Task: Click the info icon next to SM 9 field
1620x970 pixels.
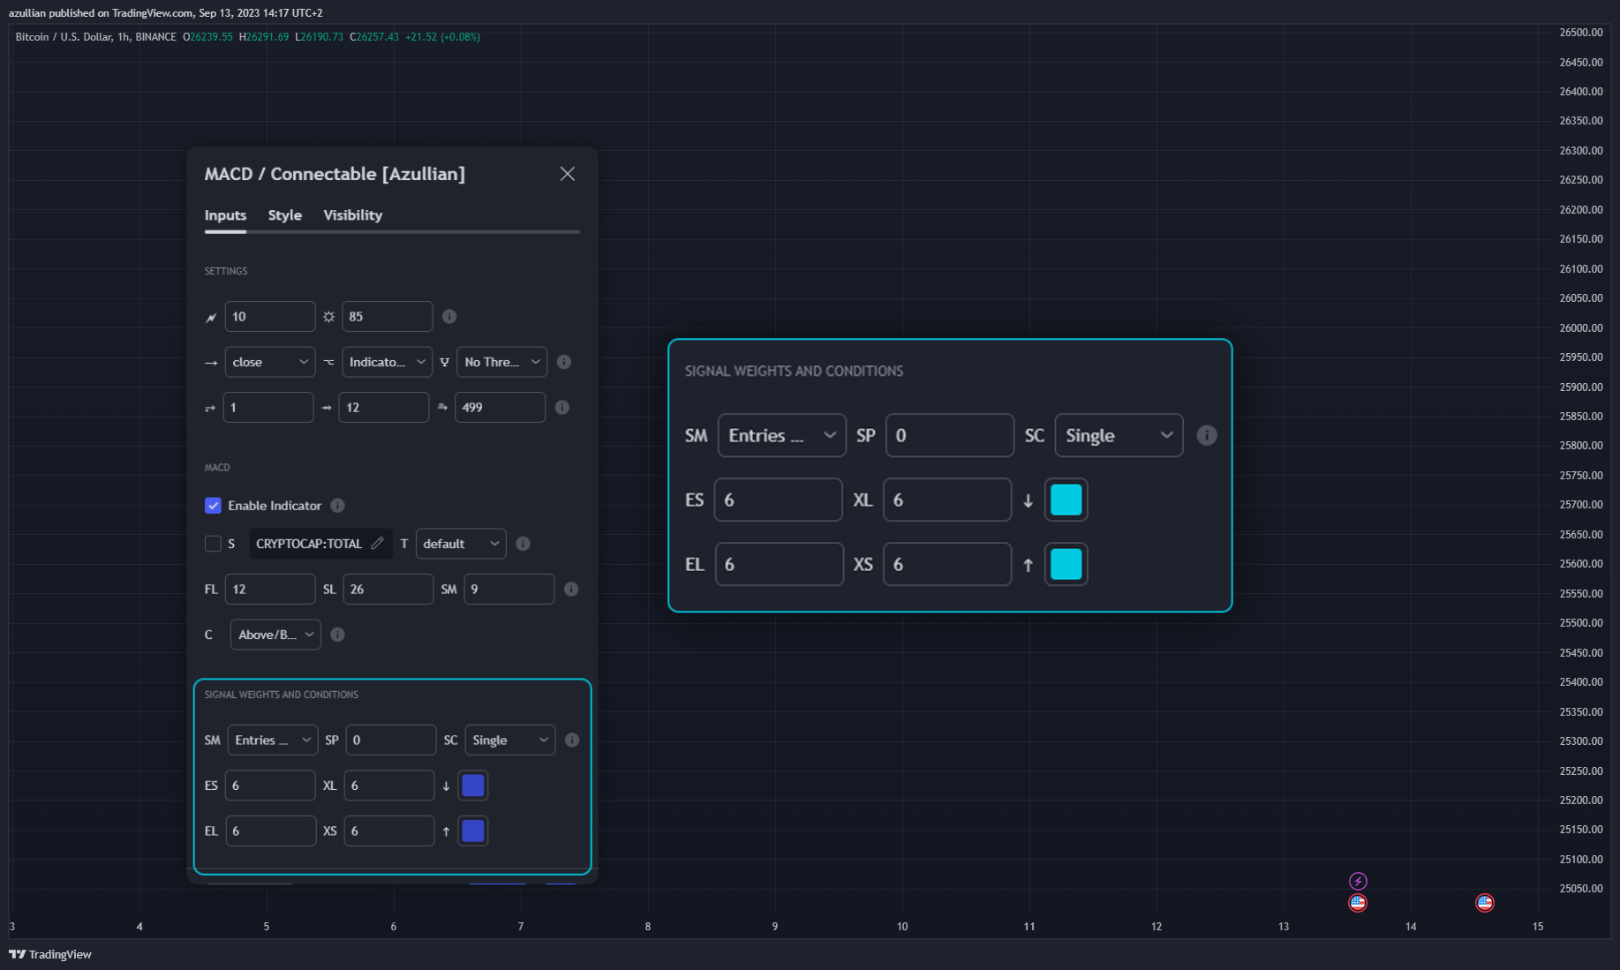Action: (571, 589)
